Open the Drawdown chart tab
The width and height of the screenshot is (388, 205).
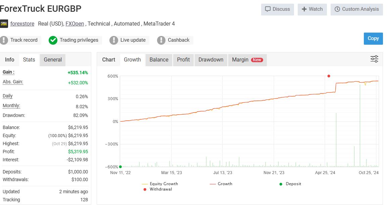211,60
